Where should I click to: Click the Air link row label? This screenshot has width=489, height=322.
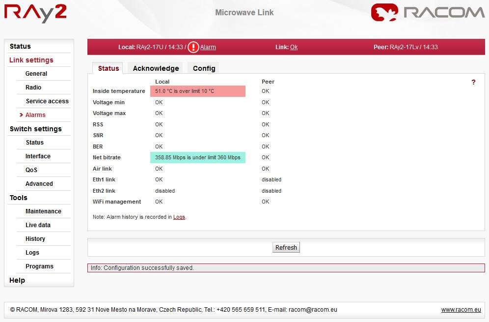tap(102, 169)
